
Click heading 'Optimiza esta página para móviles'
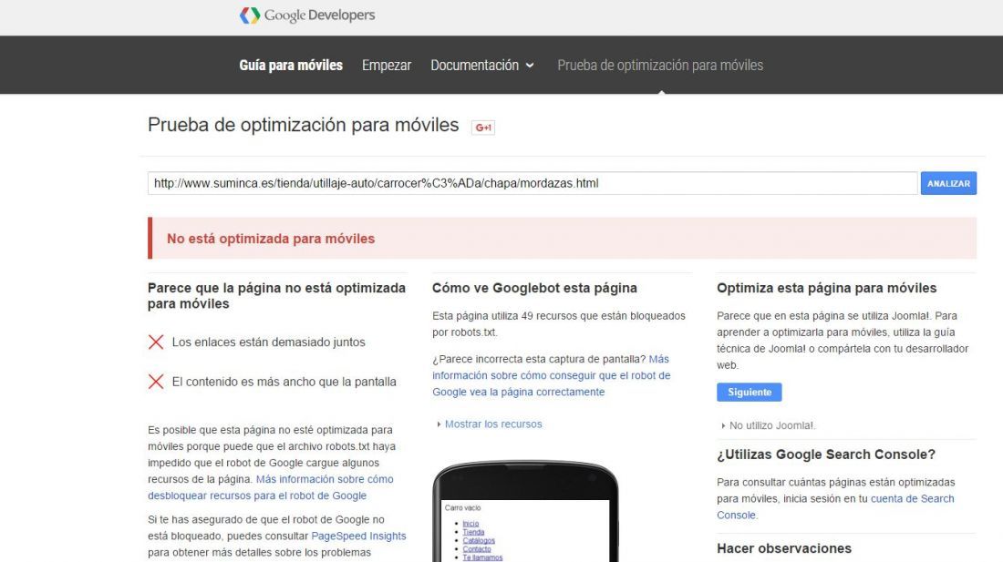(x=826, y=288)
